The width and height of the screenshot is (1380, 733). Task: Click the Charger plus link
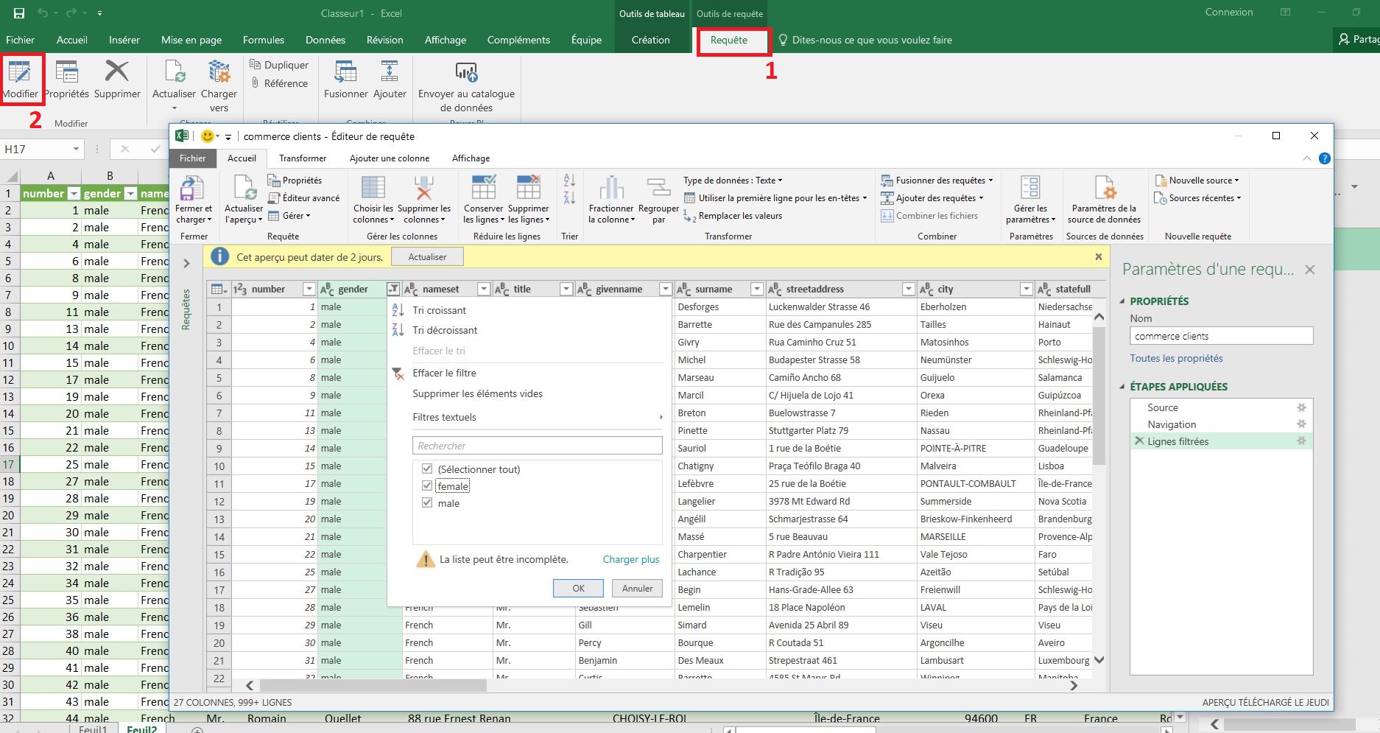(631, 559)
